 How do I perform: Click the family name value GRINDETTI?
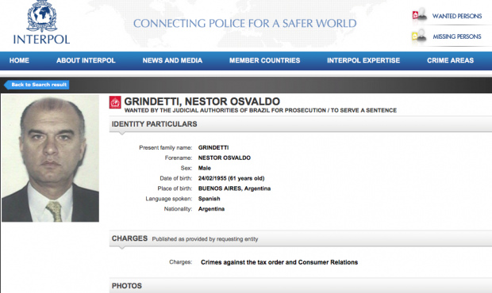(213, 147)
